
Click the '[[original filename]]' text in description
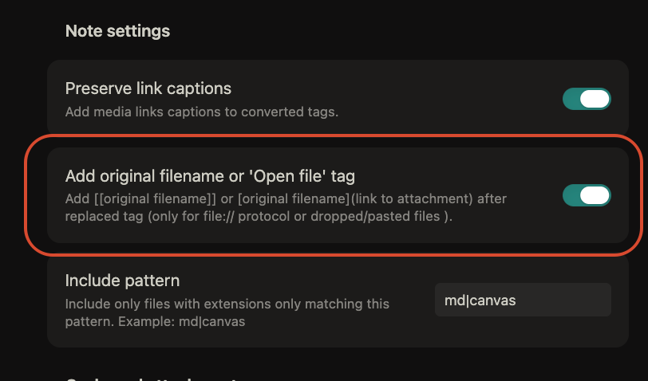(x=156, y=198)
